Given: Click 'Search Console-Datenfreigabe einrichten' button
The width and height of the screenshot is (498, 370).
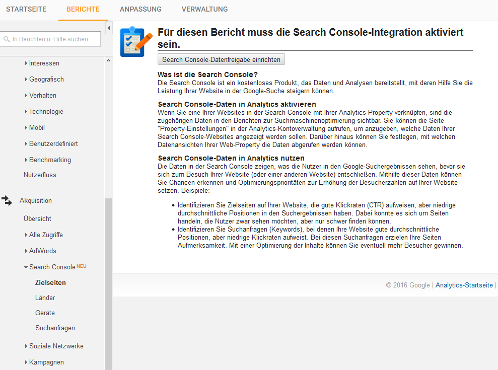Looking at the screenshot, I should [x=221, y=59].
